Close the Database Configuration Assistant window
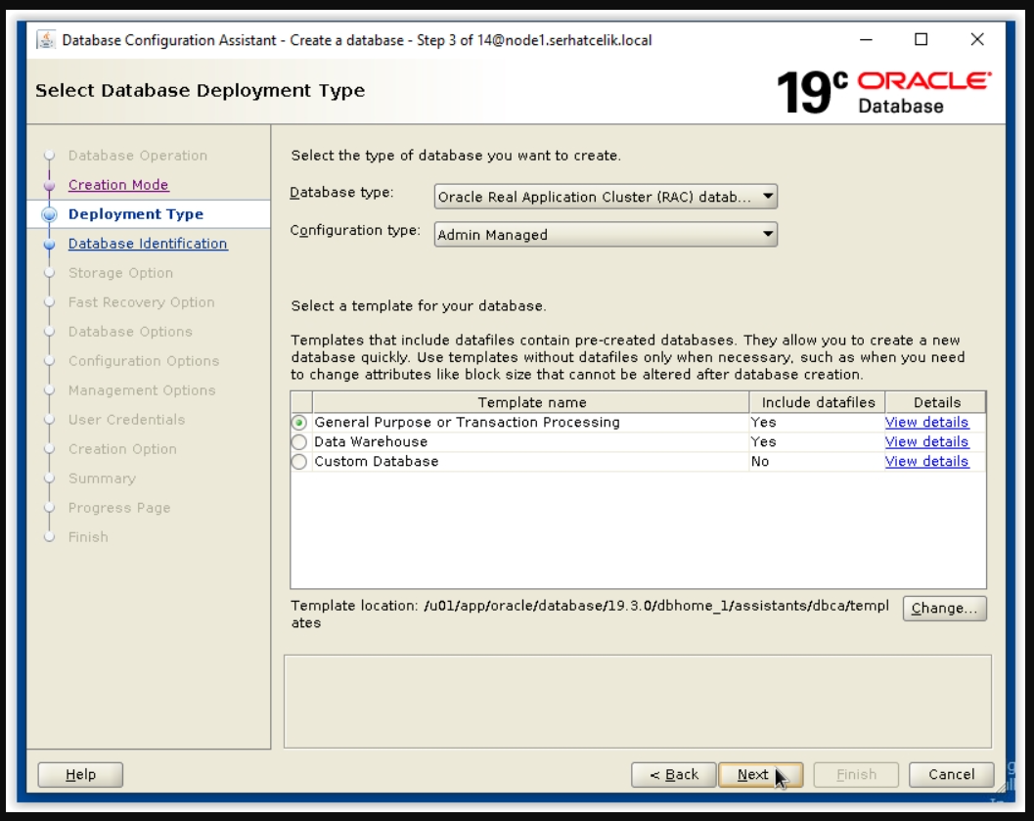Image resolution: width=1034 pixels, height=821 pixels. click(977, 39)
